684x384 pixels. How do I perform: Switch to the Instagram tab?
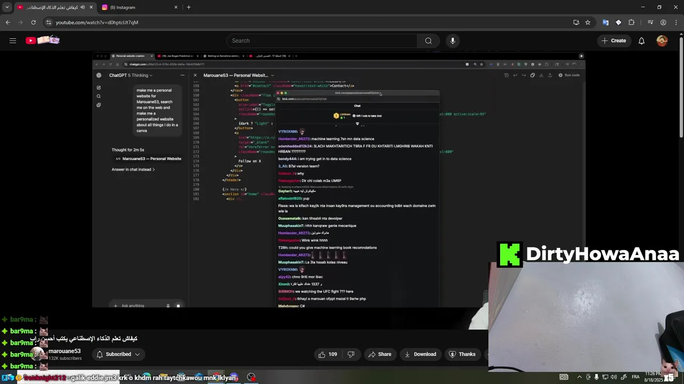point(139,7)
